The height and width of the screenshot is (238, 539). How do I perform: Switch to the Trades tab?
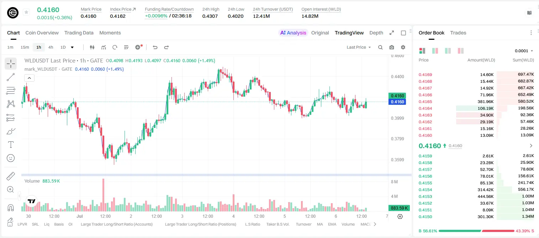pyautogui.click(x=458, y=33)
